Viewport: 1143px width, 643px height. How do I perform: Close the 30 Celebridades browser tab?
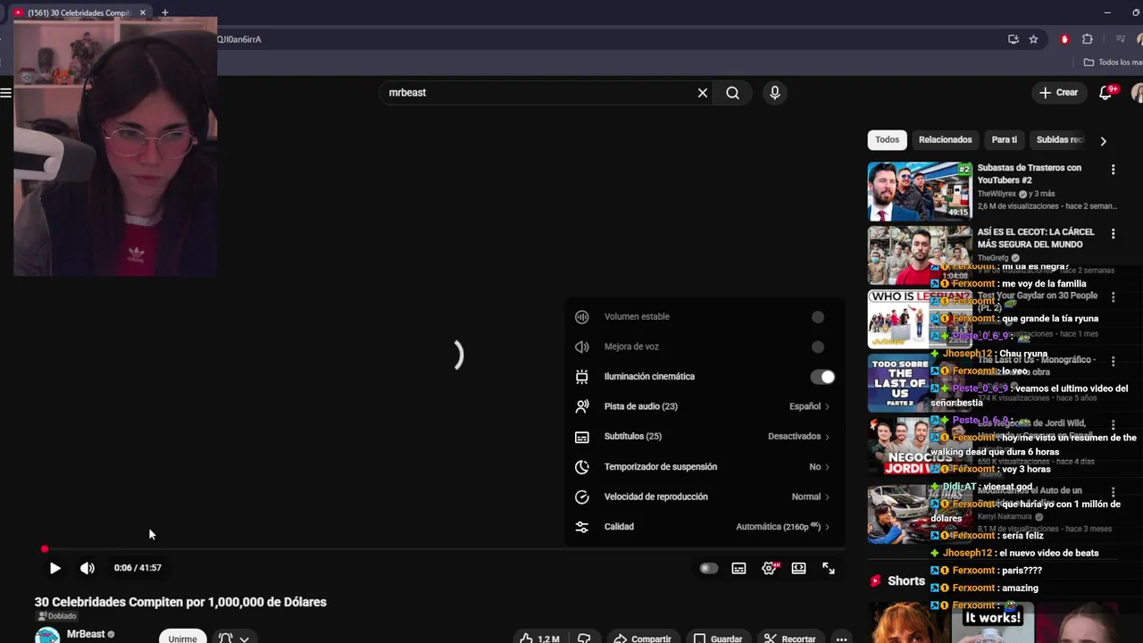point(142,13)
